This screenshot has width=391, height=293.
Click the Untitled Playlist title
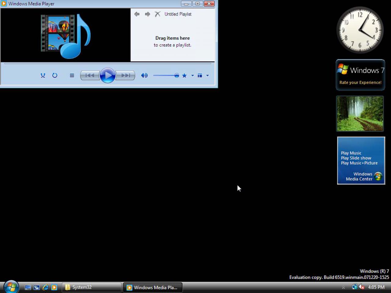(x=178, y=14)
